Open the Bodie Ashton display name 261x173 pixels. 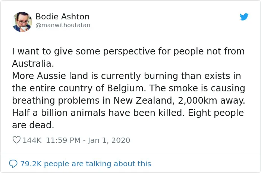(62, 16)
